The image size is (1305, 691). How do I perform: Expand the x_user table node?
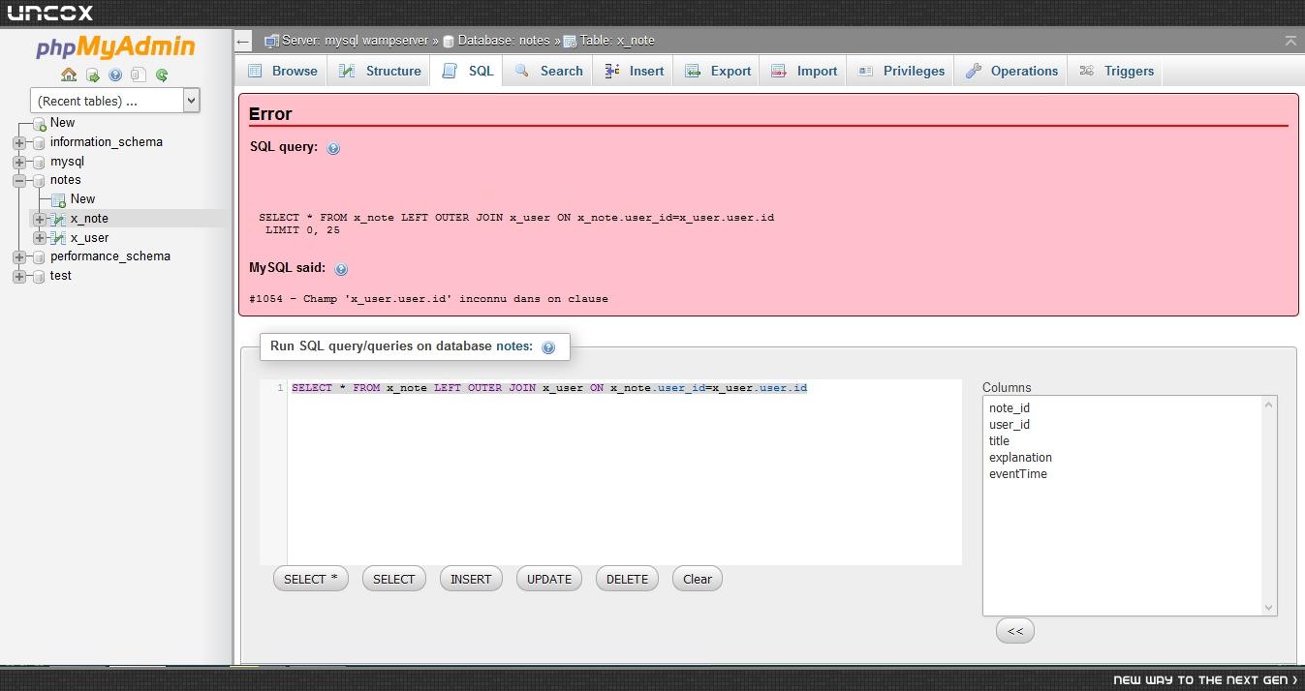(40, 238)
